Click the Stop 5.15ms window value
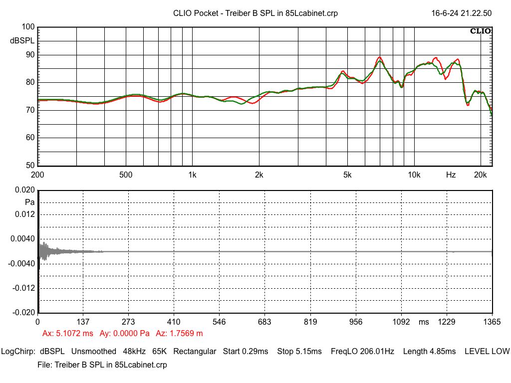This screenshot has width=511, height=383. pyautogui.click(x=299, y=352)
